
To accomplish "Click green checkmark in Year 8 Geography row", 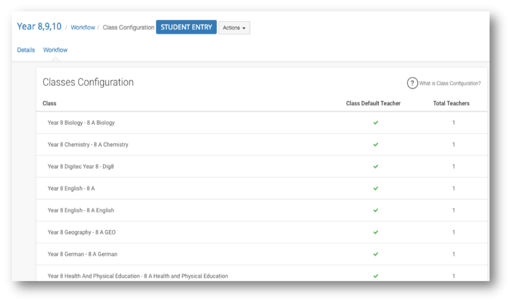I will (375, 232).
